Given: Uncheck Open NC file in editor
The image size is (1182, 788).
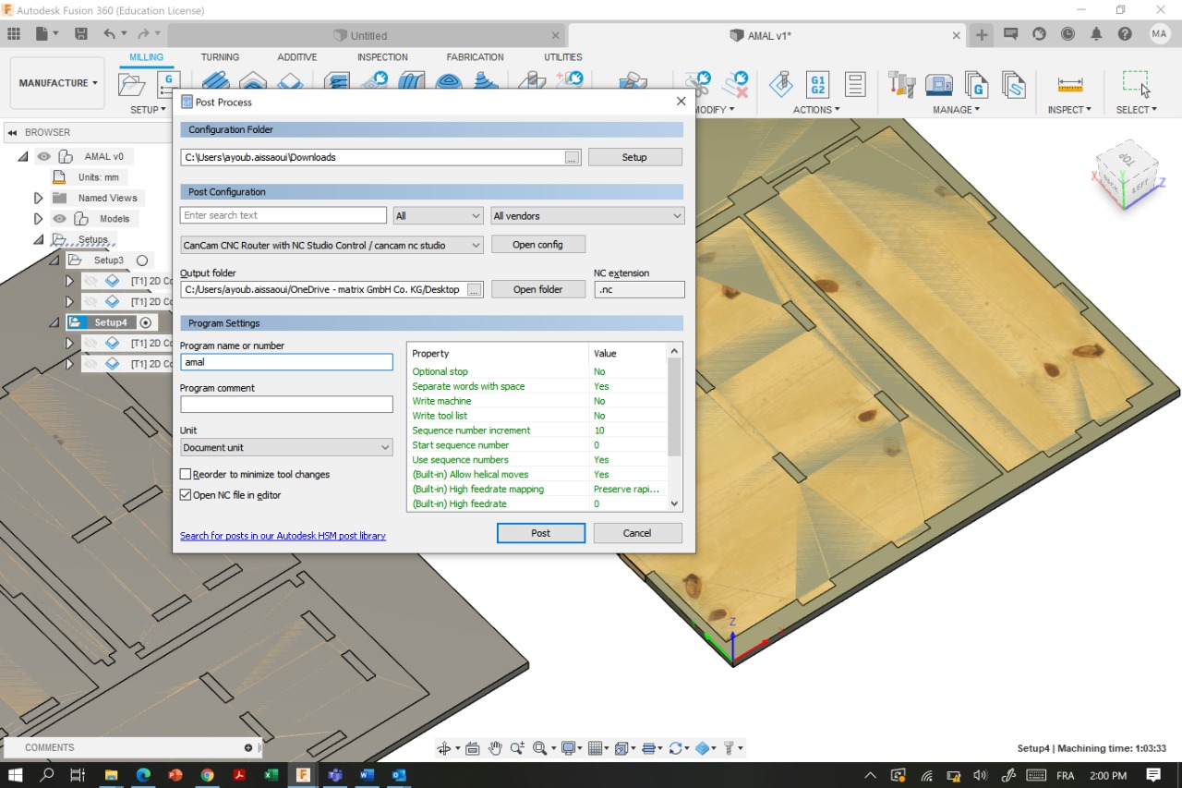Looking at the screenshot, I should tap(186, 495).
